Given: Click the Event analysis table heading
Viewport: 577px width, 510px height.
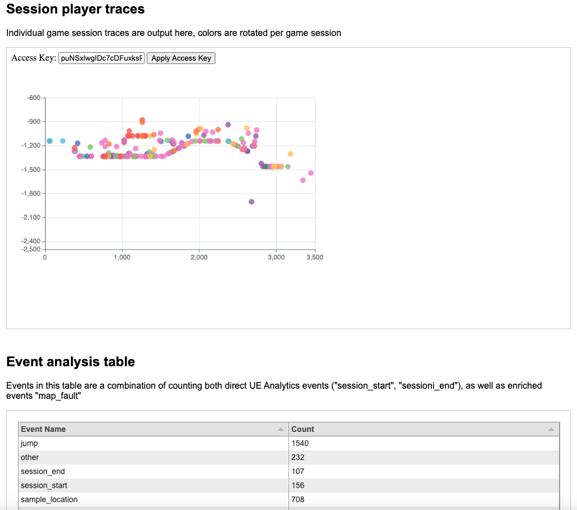Looking at the screenshot, I should [71, 362].
